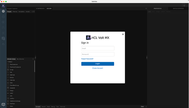Screen dimensions: 189x108
Task: Click the run play icon in sidebar
Action: [3, 22]
